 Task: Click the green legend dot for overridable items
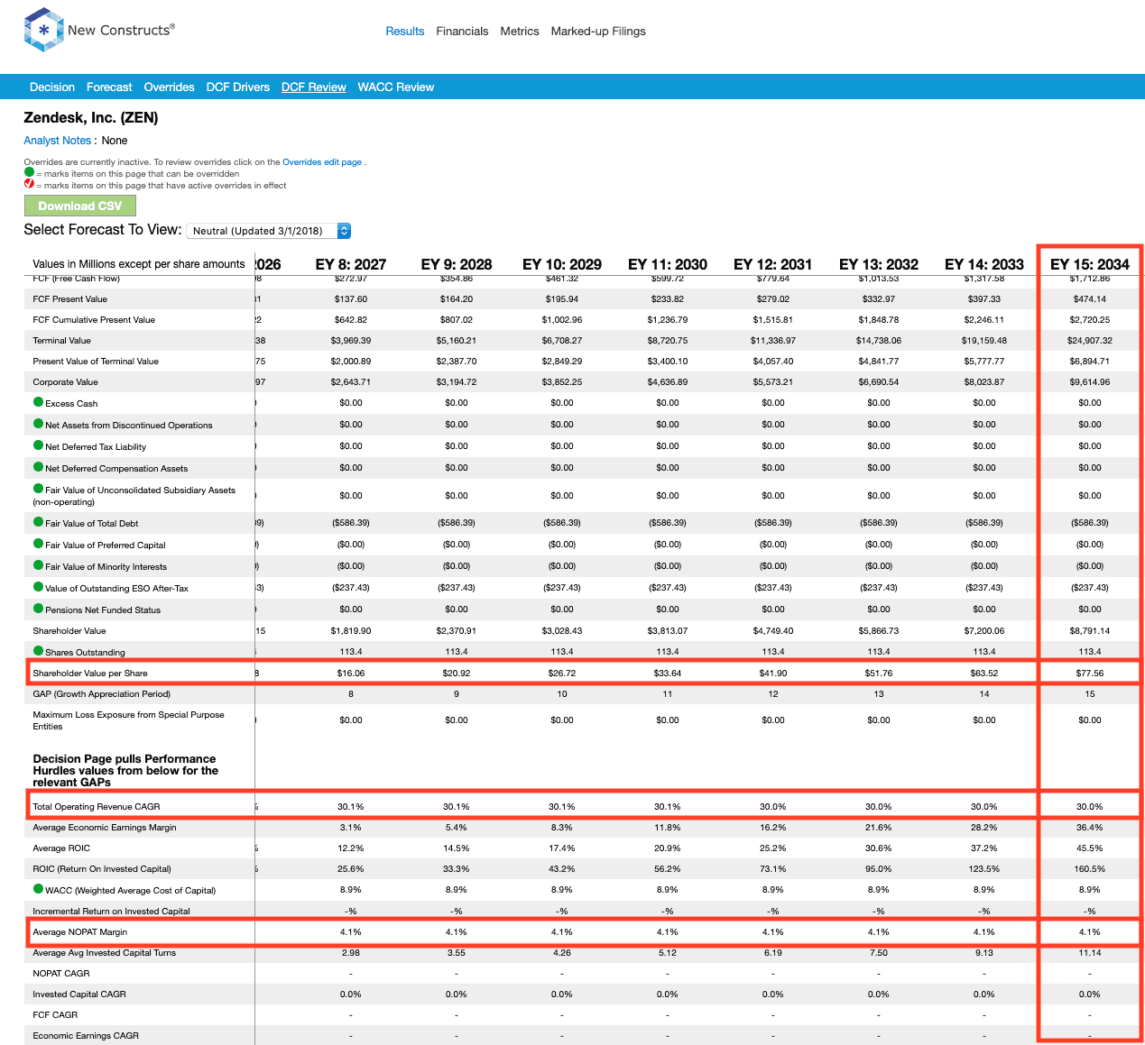[x=29, y=172]
